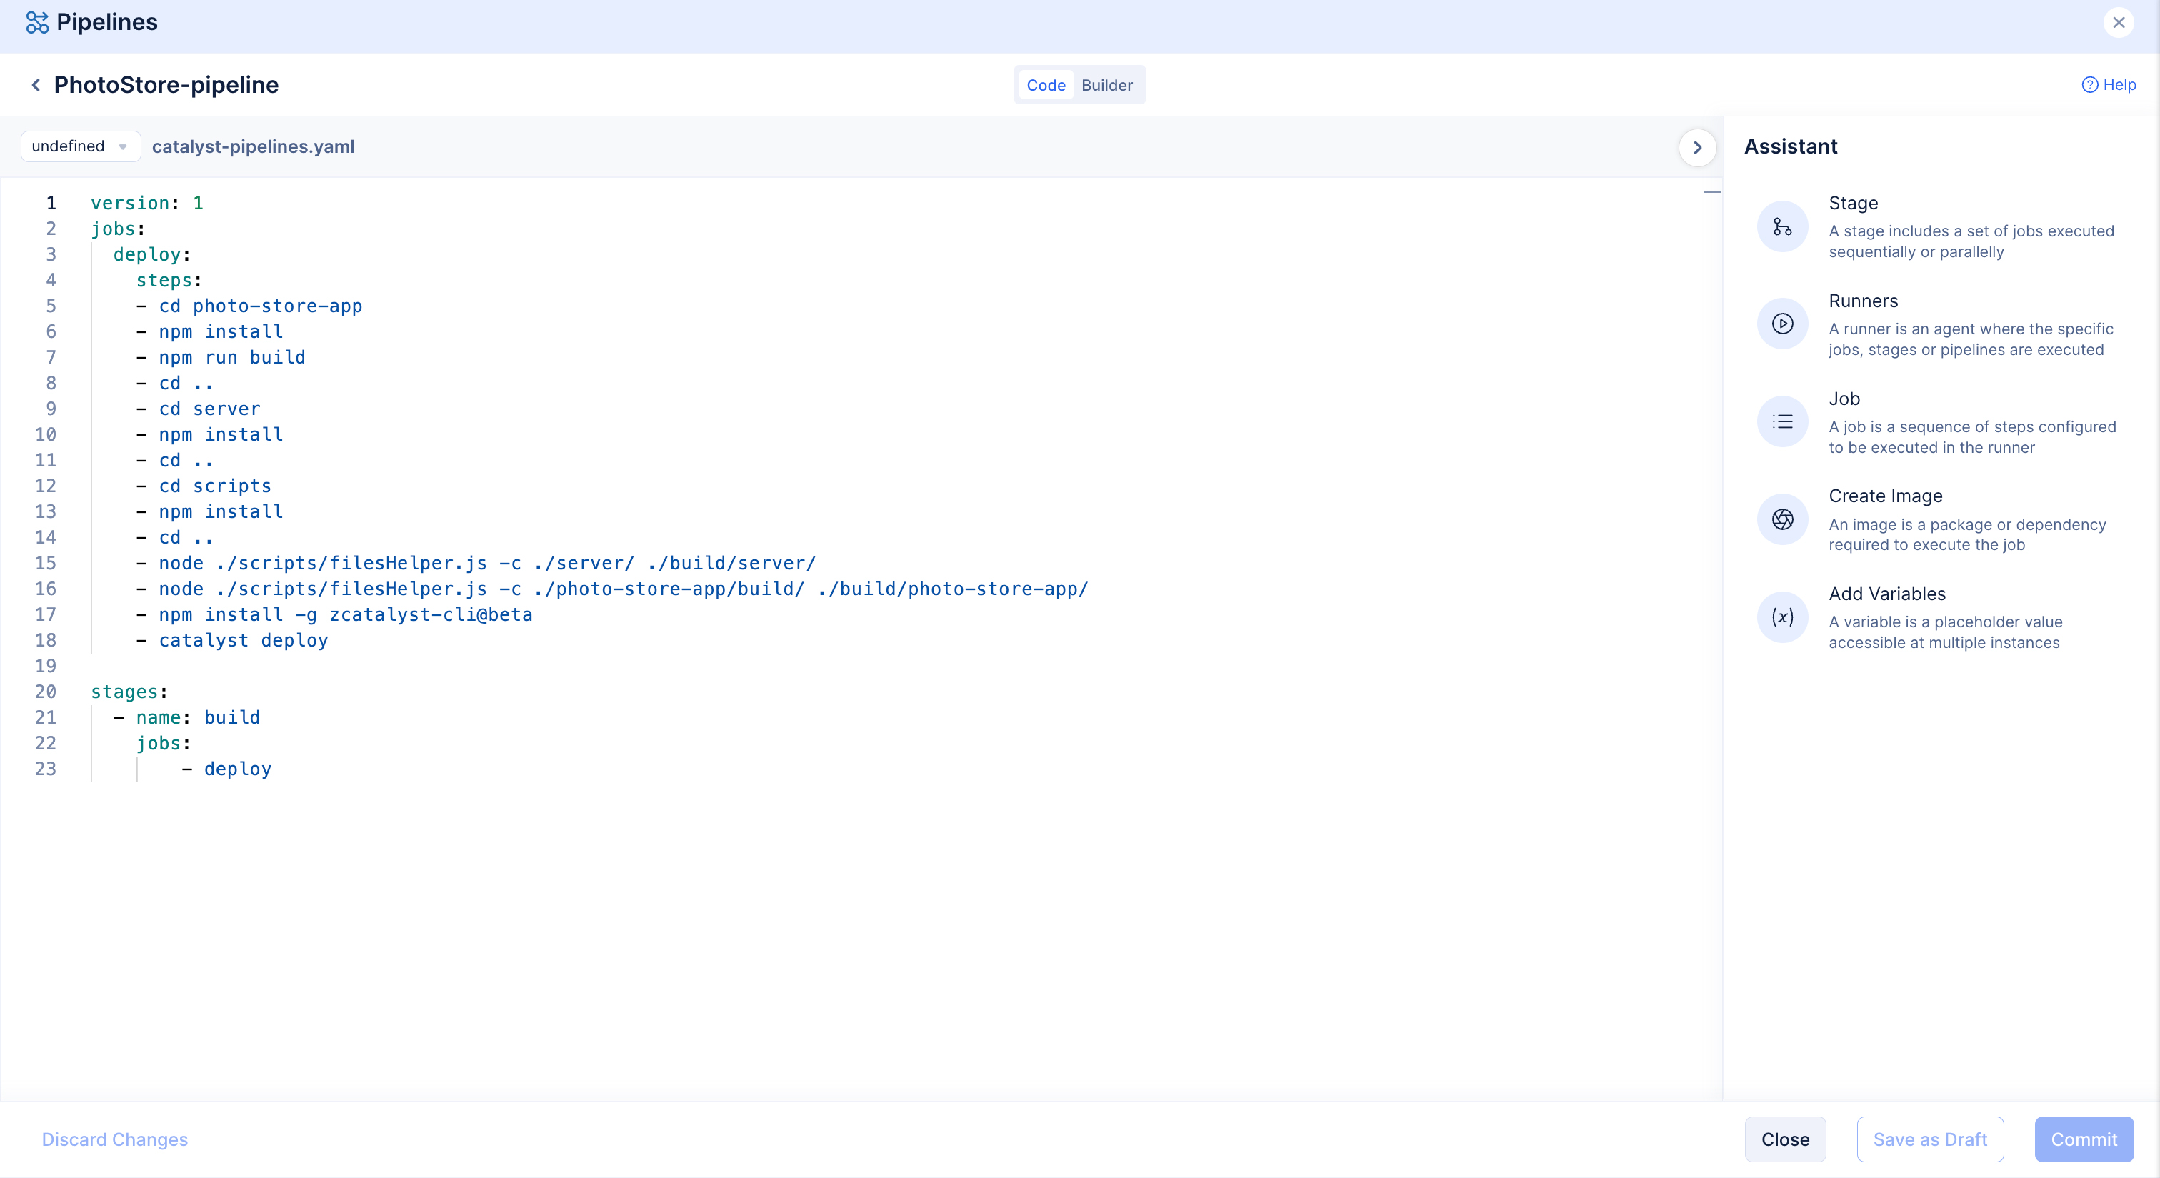The width and height of the screenshot is (2160, 1178).
Task: Click the Runners play-circle icon
Action: point(1782,324)
